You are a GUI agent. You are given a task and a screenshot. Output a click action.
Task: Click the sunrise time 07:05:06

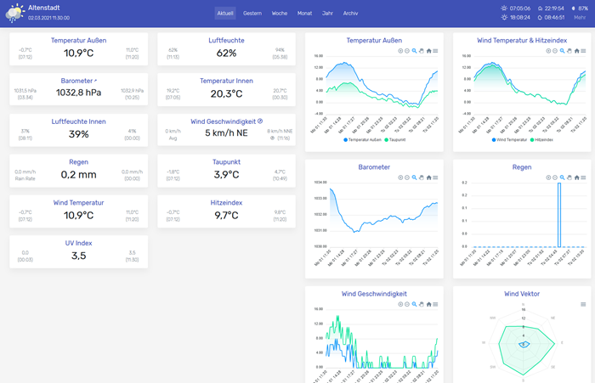[520, 8]
